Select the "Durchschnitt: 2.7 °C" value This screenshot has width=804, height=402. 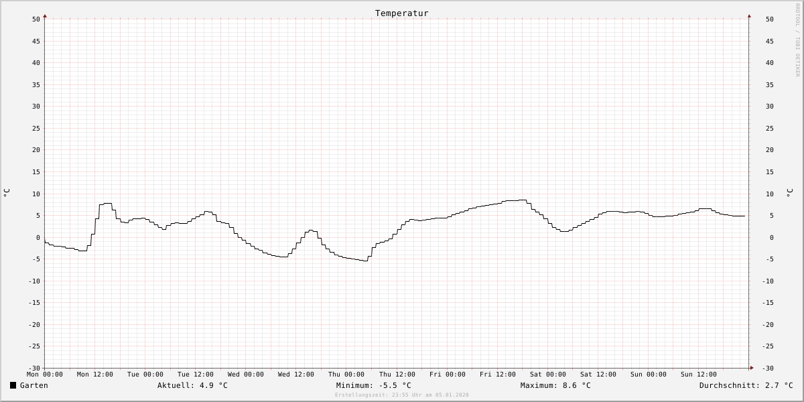746,385
